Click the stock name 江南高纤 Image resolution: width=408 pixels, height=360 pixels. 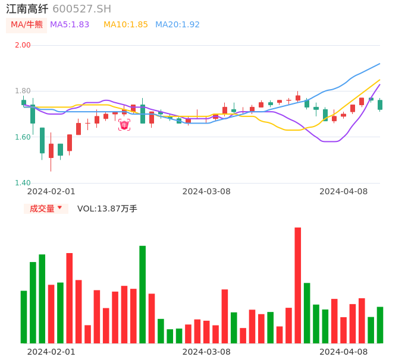coord(27,9)
